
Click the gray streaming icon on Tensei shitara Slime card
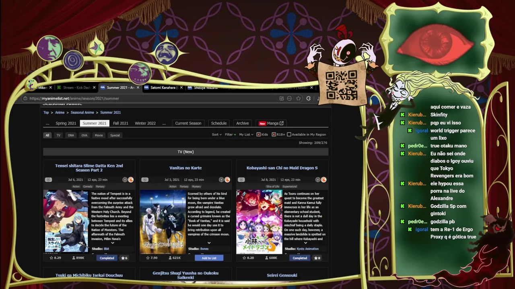(x=125, y=180)
